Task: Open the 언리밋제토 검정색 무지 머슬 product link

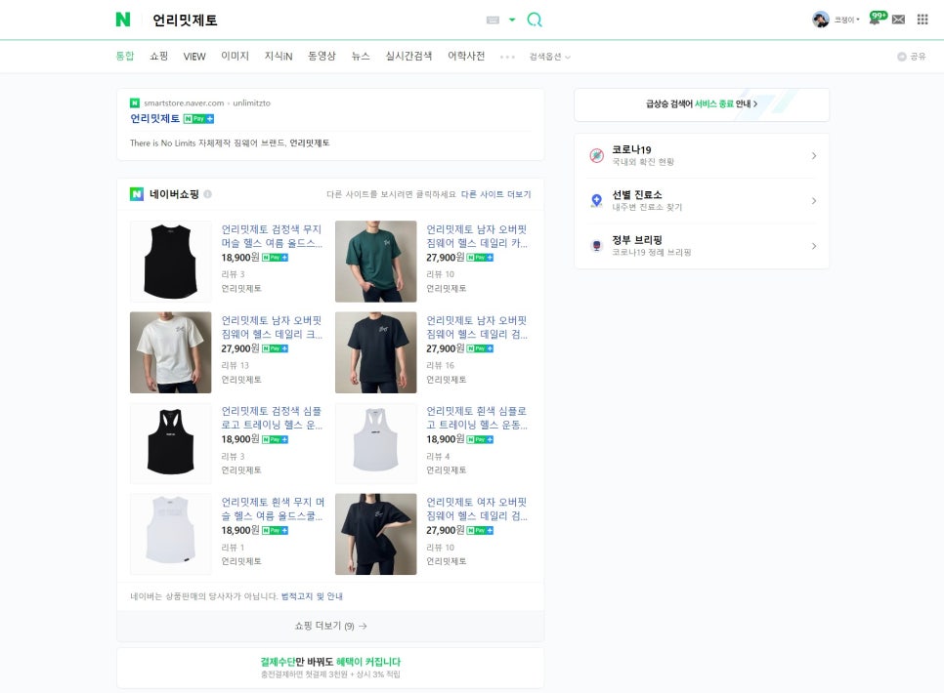Action: [272, 236]
